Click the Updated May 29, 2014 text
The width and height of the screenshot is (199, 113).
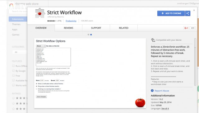161,102
